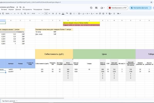Select the green Цена header cell
This screenshot has height=103, width=154.
tap(104, 54)
